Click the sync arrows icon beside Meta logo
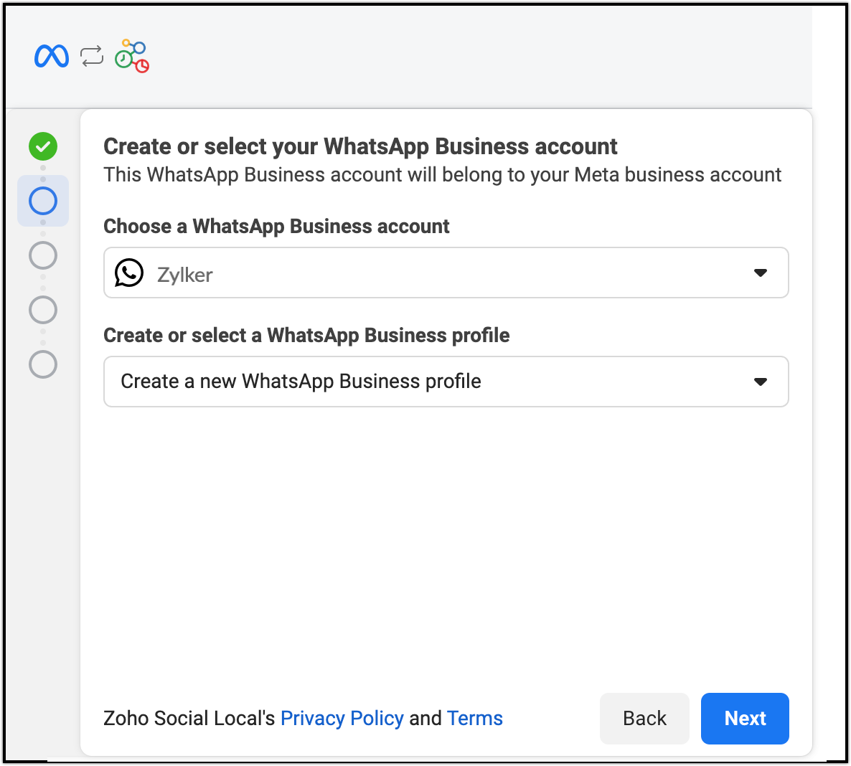The width and height of the screenshot is (851, 766). coord(92,56)
